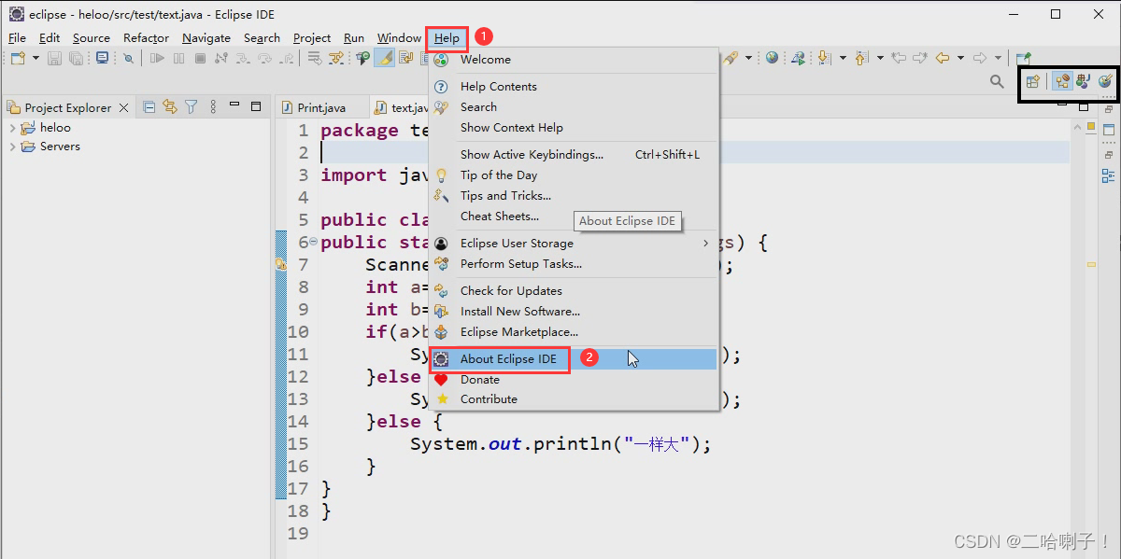Viewport: 1121px width, 559px height.
Task: Open the Project menu
Action: (312, 38)
